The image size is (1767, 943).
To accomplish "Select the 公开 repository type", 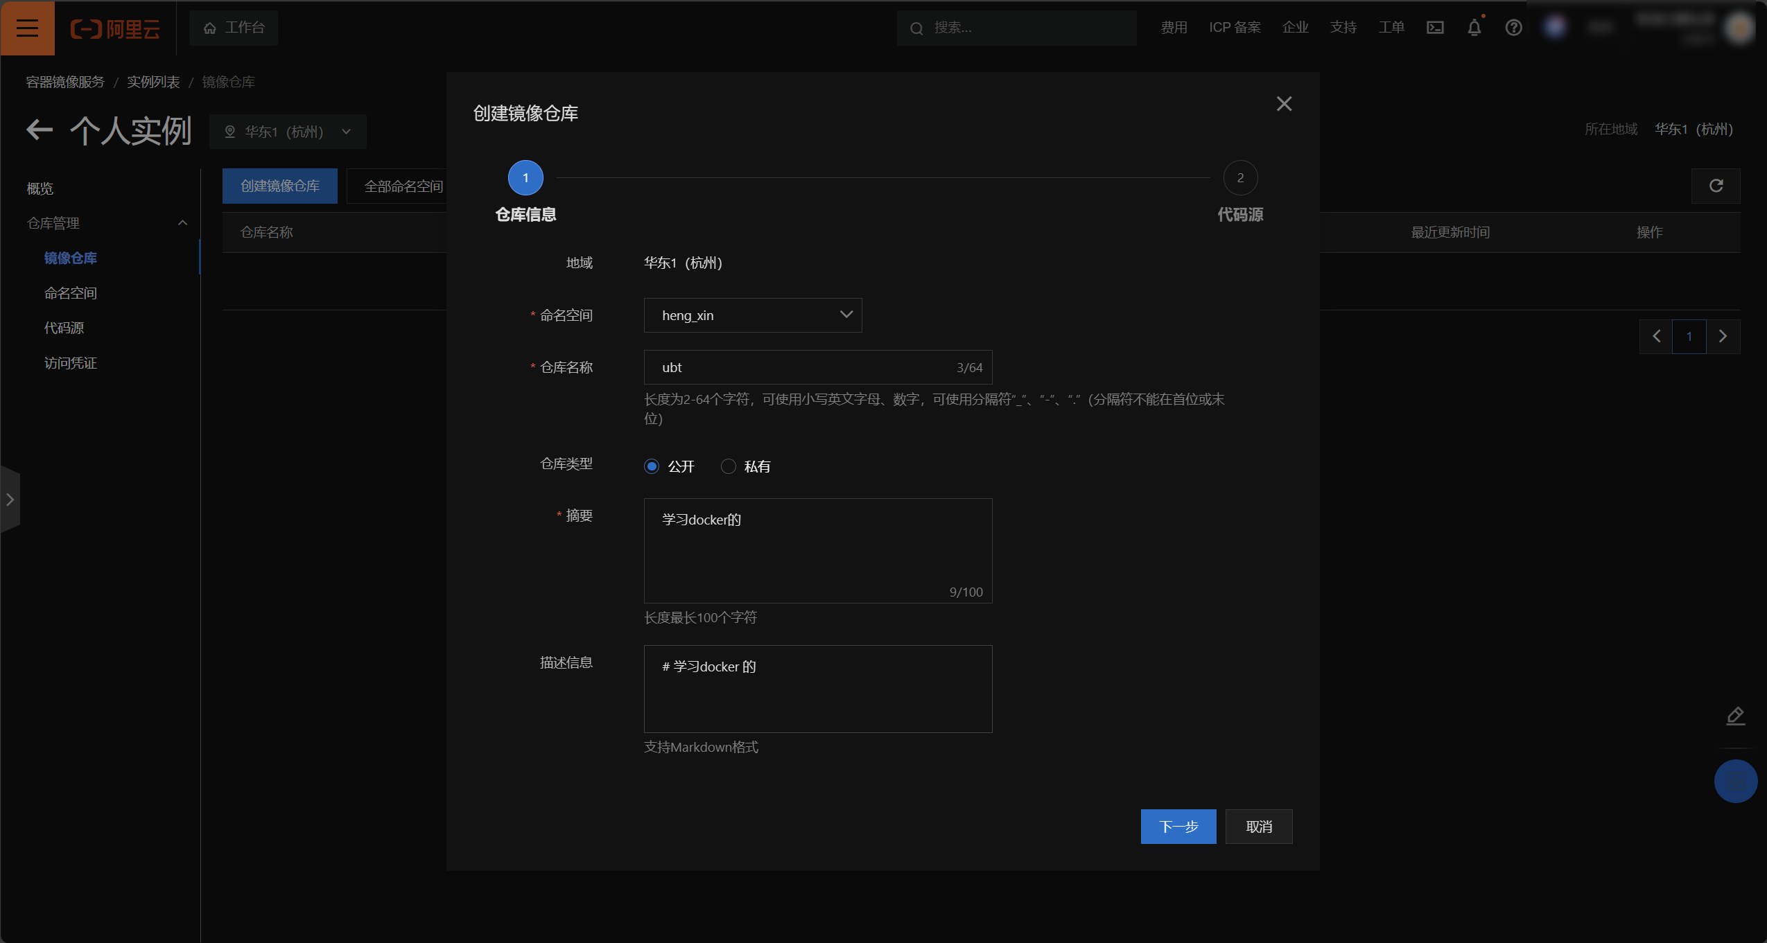I will coord(652,466).
